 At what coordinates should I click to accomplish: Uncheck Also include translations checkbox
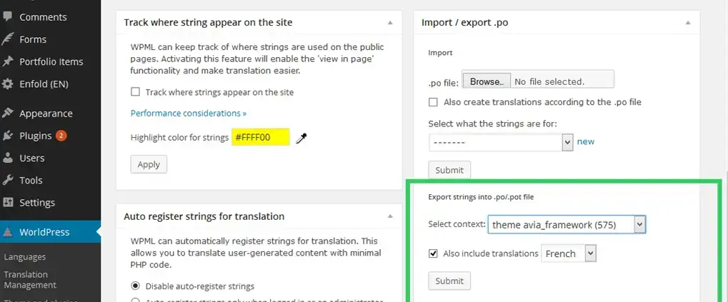click(x=433, y=253)
